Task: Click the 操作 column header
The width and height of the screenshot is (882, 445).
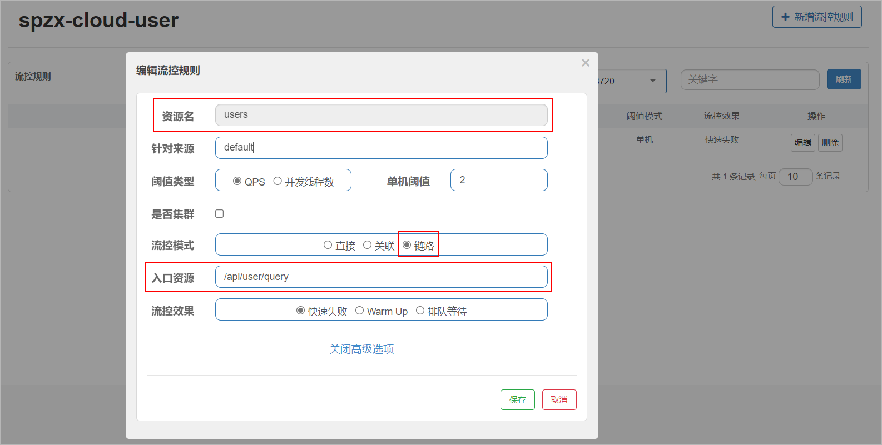Action: 816,116
